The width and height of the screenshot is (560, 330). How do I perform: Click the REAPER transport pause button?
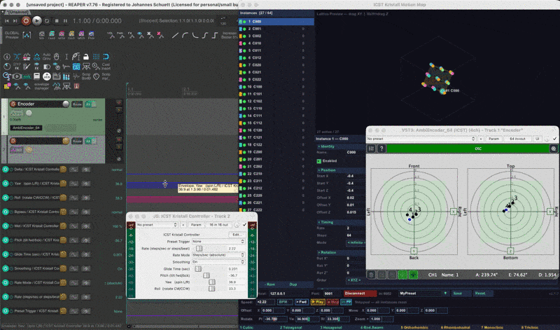(x=65, y=21)
